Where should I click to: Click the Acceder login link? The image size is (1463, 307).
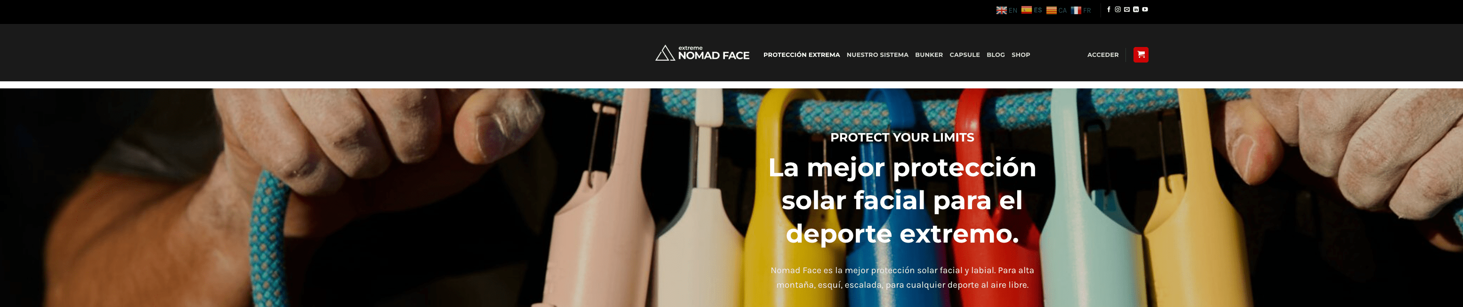coord(1103,55)
